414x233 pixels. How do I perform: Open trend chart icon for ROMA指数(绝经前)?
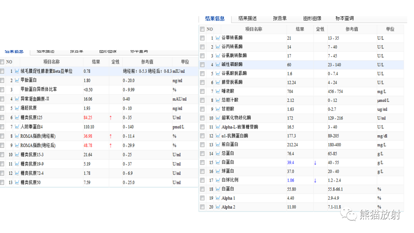(x=17, y=136)
